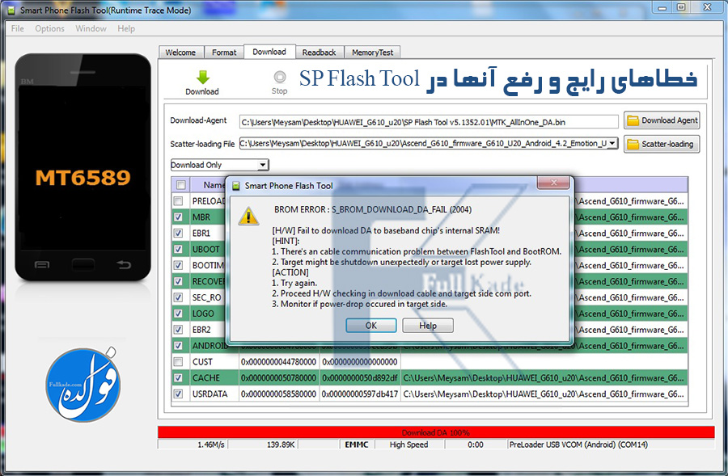Click the Stop icon next to Download
The width and height of the screenshot is (728, 476).
(x=279, y=77)
